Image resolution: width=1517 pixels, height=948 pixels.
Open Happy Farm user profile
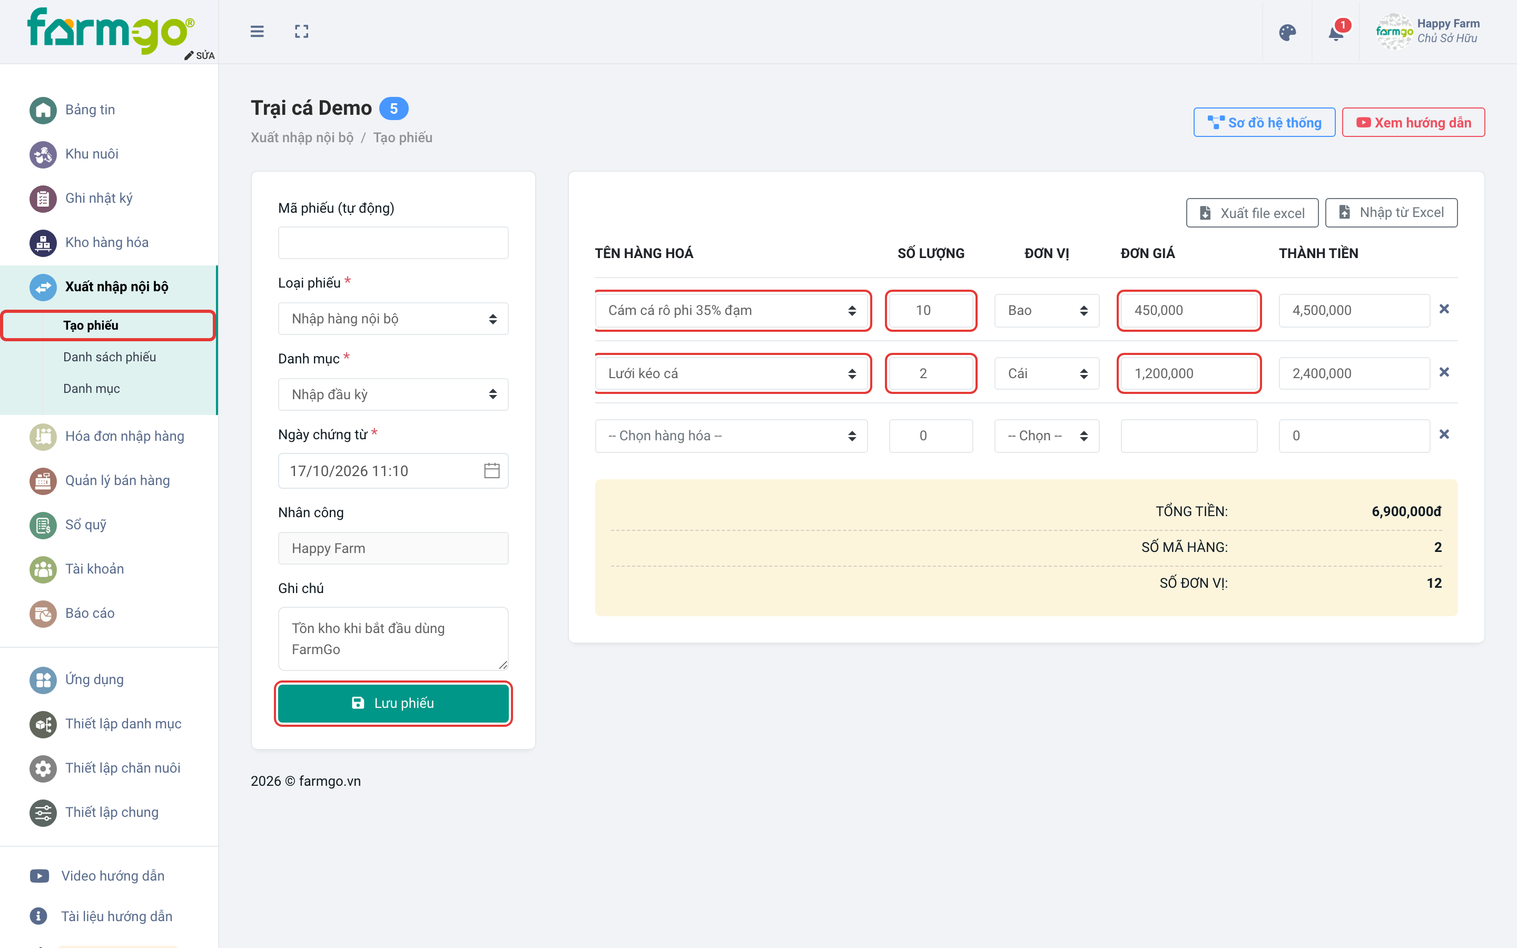(1428, 32)
